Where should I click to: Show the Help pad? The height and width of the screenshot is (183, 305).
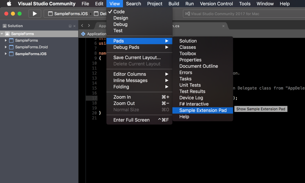203,116
